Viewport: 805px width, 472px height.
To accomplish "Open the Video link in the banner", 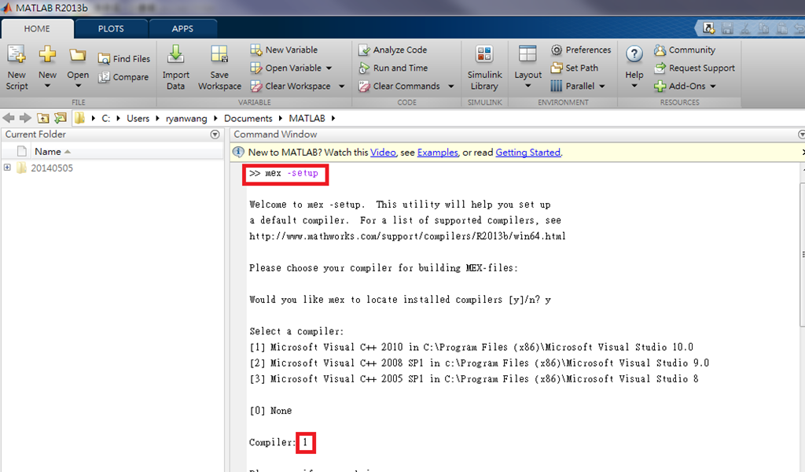I will click(x=383, y=153).
